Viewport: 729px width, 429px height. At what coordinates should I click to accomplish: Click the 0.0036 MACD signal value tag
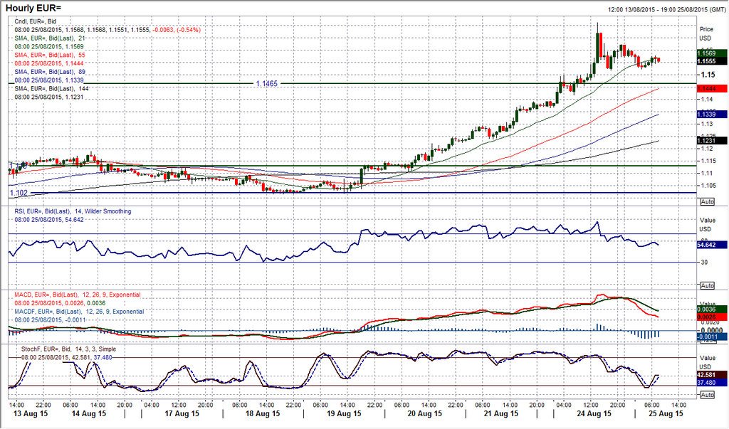click(712, 309)
